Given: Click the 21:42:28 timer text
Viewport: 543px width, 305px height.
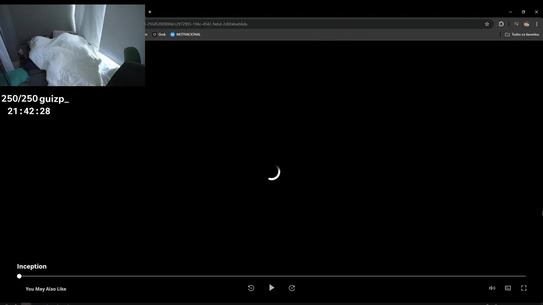Looking at the screenshot, I should click(x=29, y=111).
